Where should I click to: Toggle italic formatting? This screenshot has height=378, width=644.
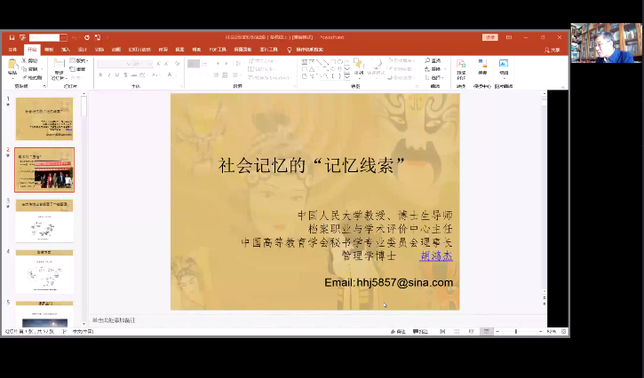click(x=109, y=75)
